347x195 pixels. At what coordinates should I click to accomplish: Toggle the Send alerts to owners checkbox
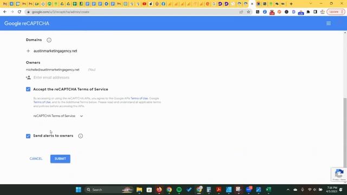(28, 136)
